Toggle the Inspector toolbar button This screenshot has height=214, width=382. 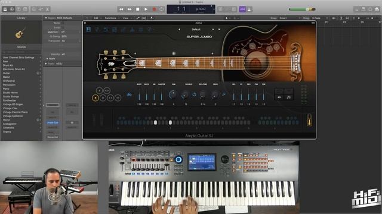pos(12,10)
